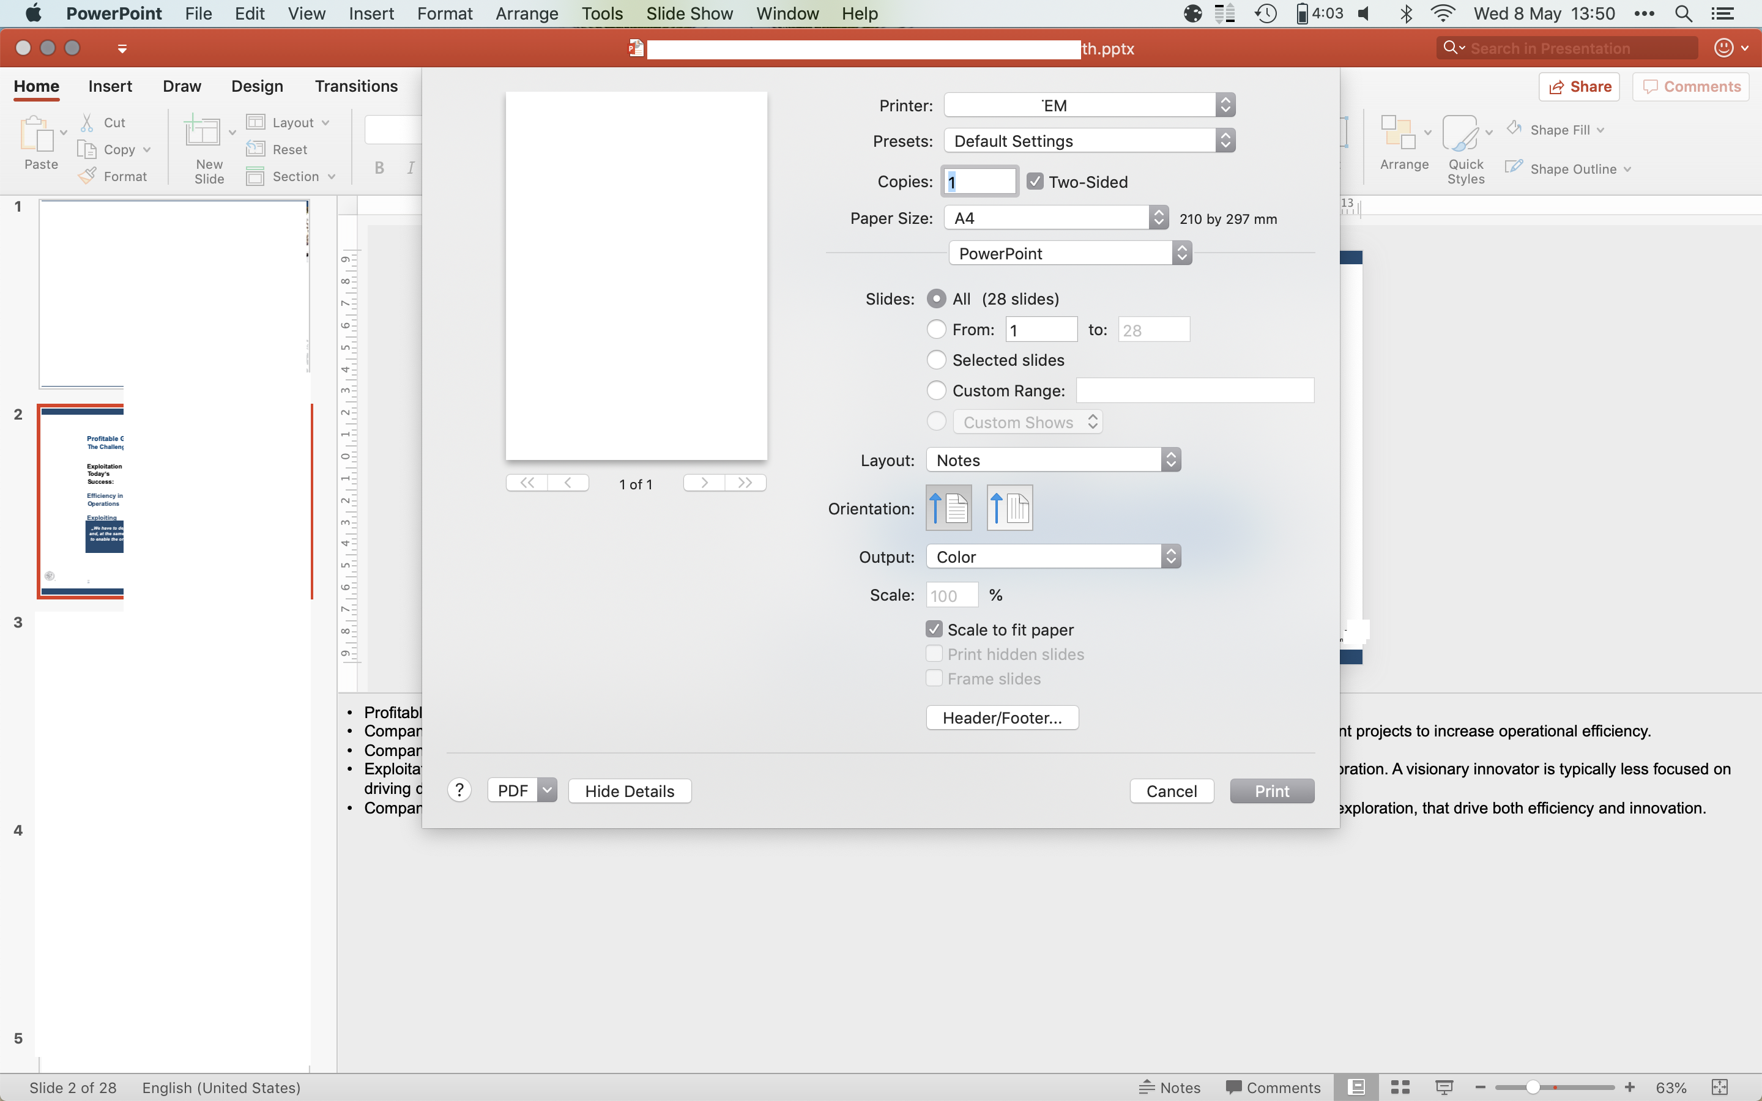
Task: Switch to slide sorter view icon
Action: (x=1400, y=1087)
